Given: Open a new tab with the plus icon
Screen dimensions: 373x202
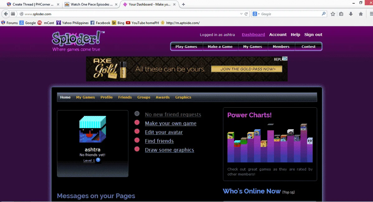Looking at the screenshot, I should [x=183, y=4].
